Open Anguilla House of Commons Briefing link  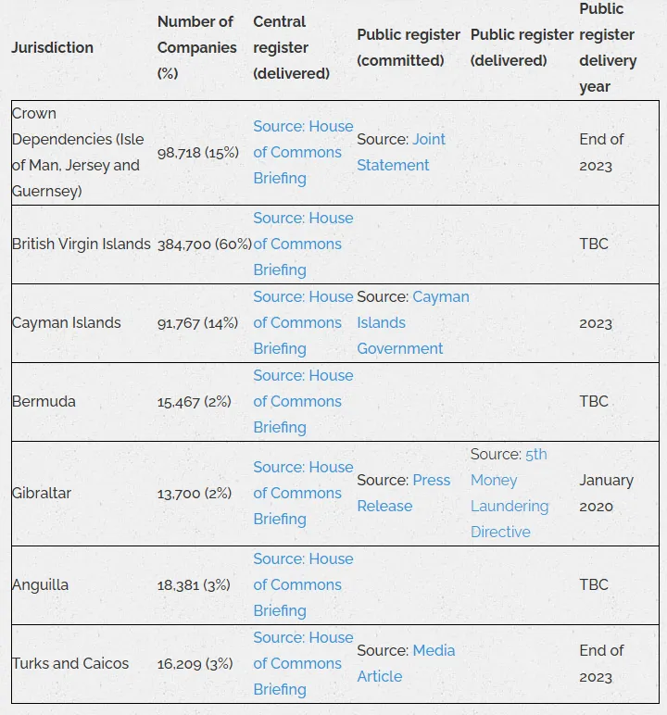tap(303, 585)
